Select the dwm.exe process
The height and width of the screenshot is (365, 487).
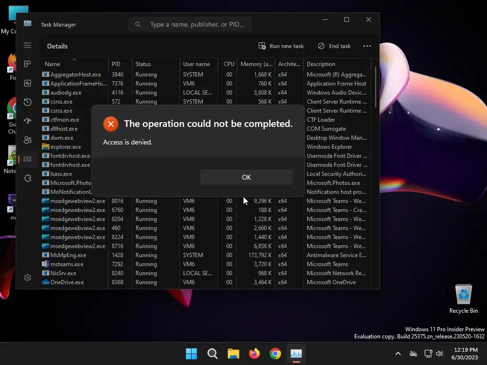62,137
